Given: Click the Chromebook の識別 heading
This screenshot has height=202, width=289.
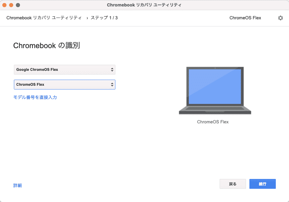Looking at the screenshot, I should (47, 45).
